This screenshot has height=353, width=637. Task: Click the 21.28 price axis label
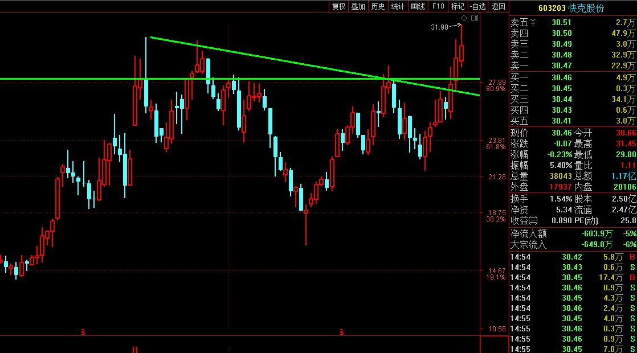(497, 177)
